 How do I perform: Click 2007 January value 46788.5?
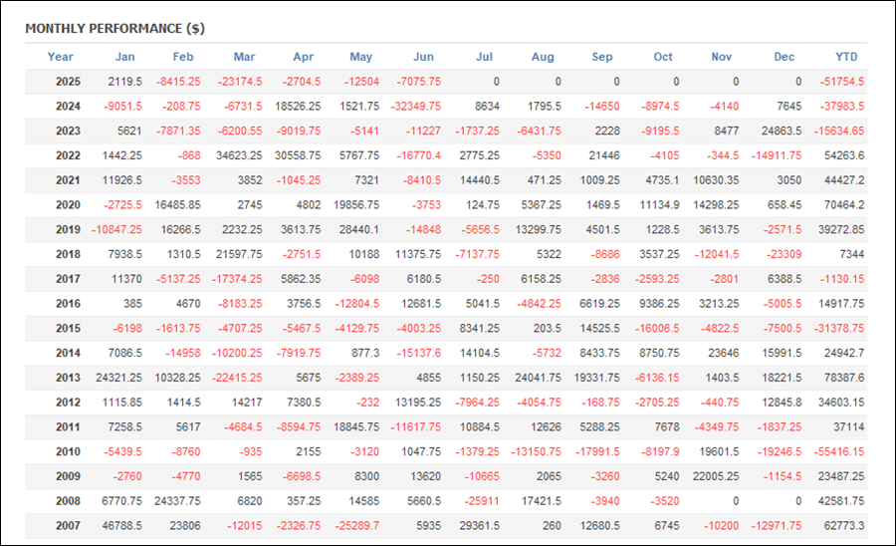121,525
